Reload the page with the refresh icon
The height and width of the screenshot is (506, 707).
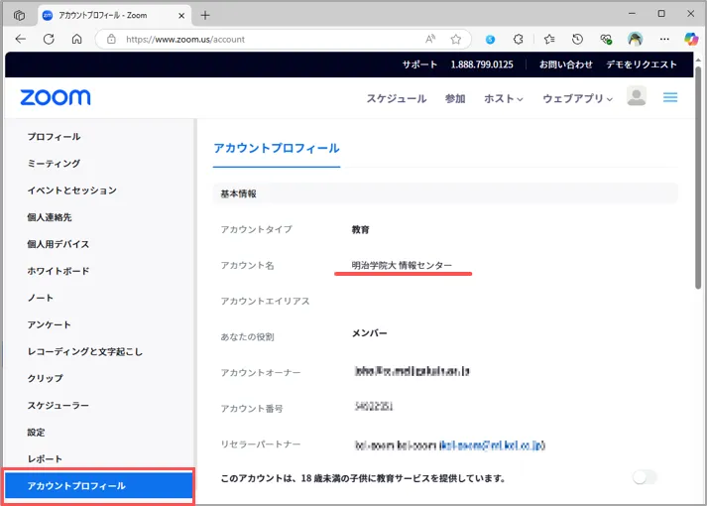[49, 40]
